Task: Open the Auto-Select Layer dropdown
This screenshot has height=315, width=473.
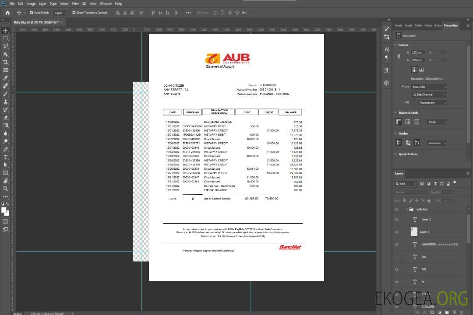Action: (x=60, y=13)
